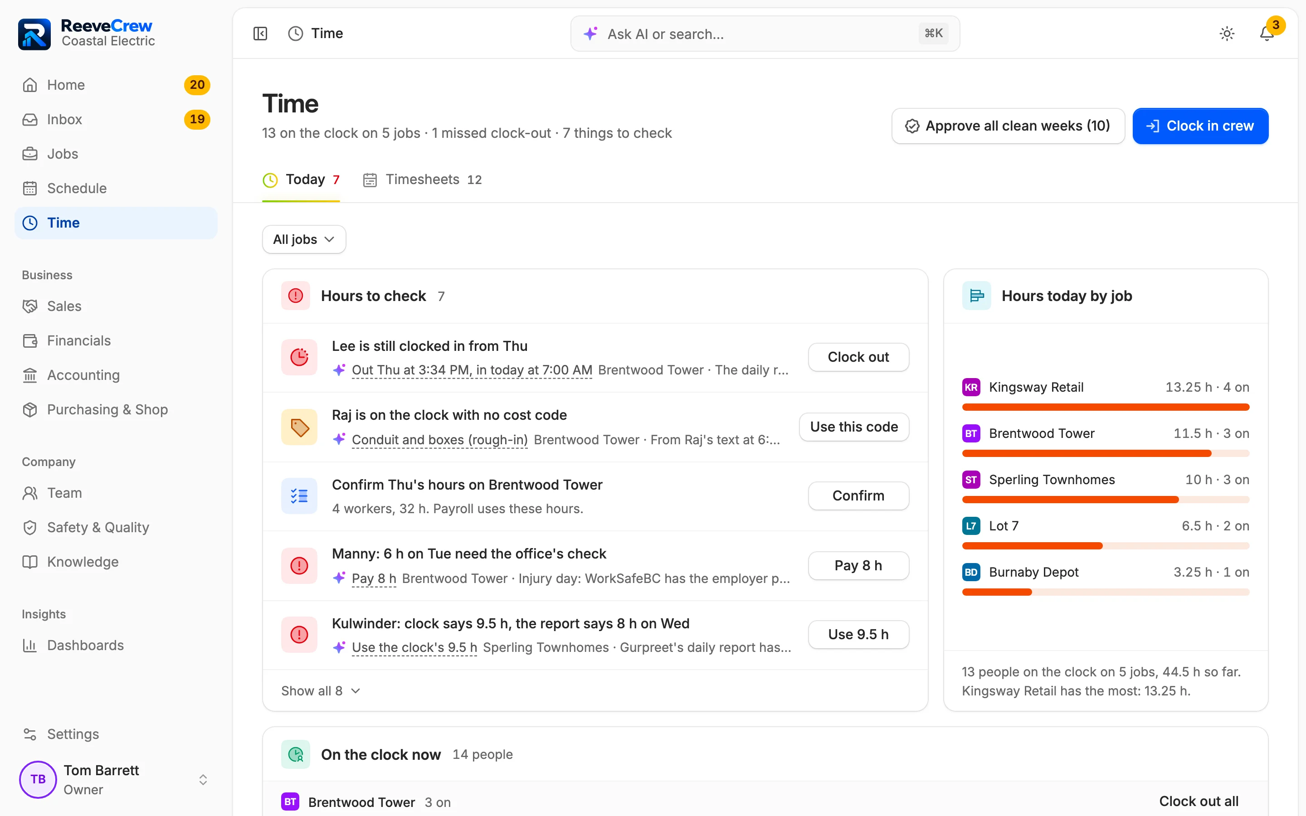Click Burnaby Depot hours bar
This screenshot has width=1306, height=816.
(1105, 592)
